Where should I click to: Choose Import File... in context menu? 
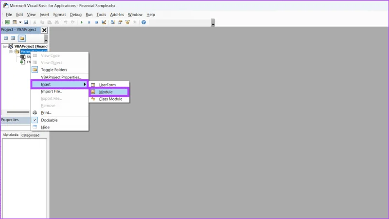point(59,91)
